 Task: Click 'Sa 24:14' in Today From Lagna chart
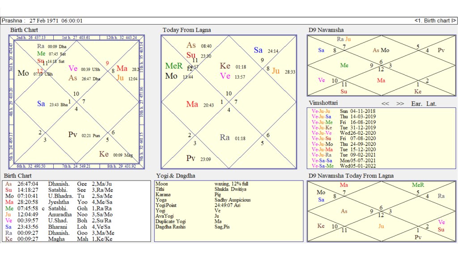[x=266, y=50]
